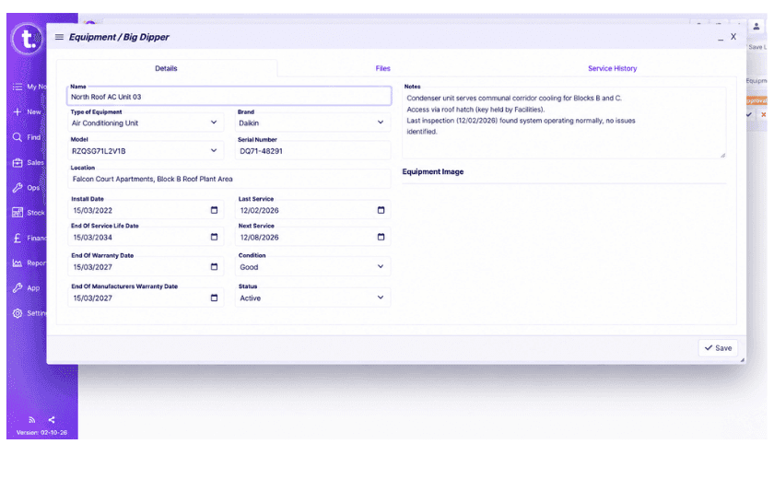Click the Notes resize handle corner
This screenshot has width=774, height=479.
(722, 156)
